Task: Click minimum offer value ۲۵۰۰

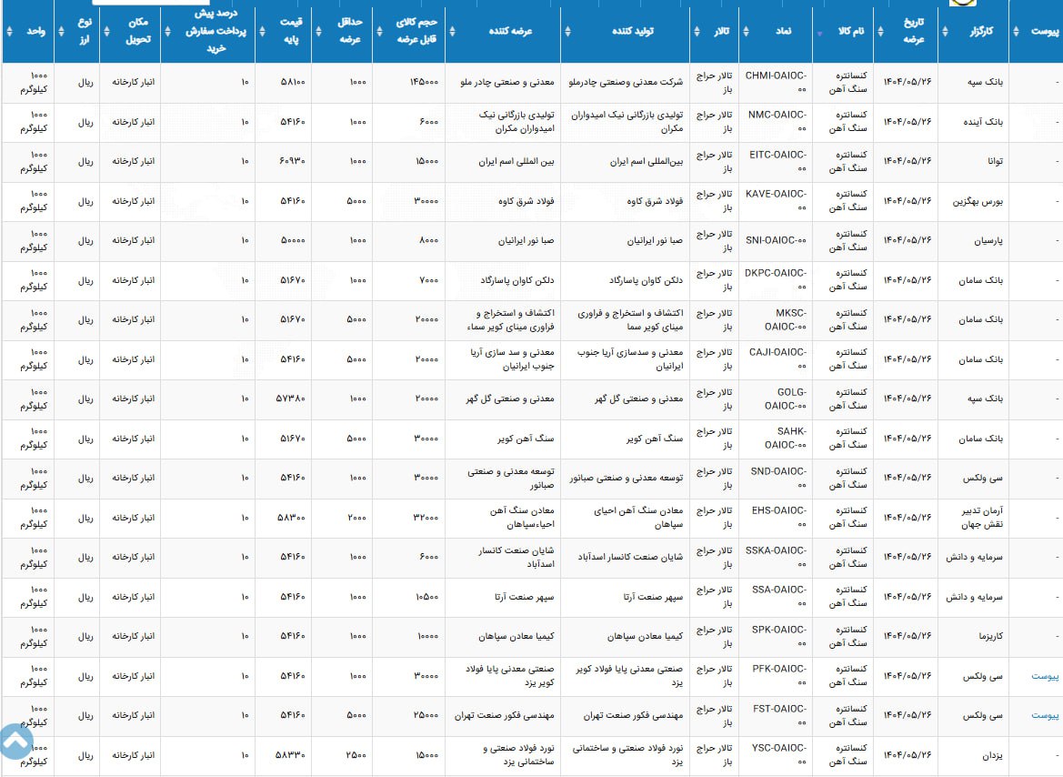Action: 356,755
